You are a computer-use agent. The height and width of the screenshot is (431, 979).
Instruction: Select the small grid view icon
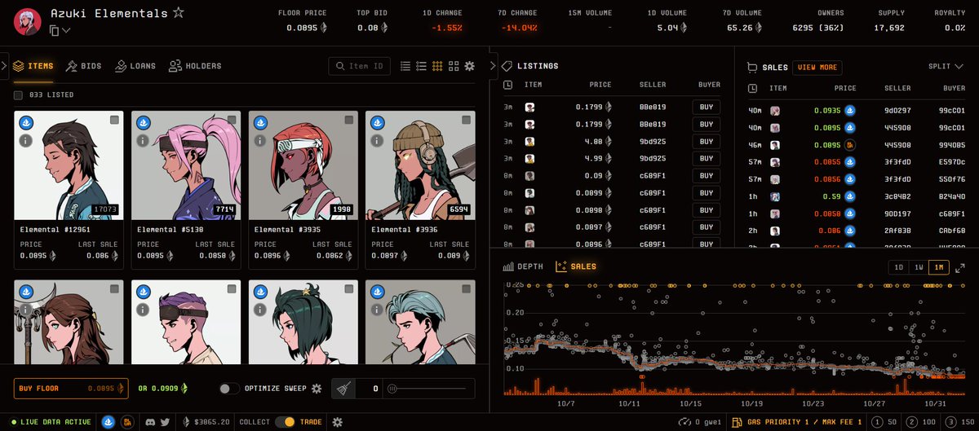click(437, 66)
